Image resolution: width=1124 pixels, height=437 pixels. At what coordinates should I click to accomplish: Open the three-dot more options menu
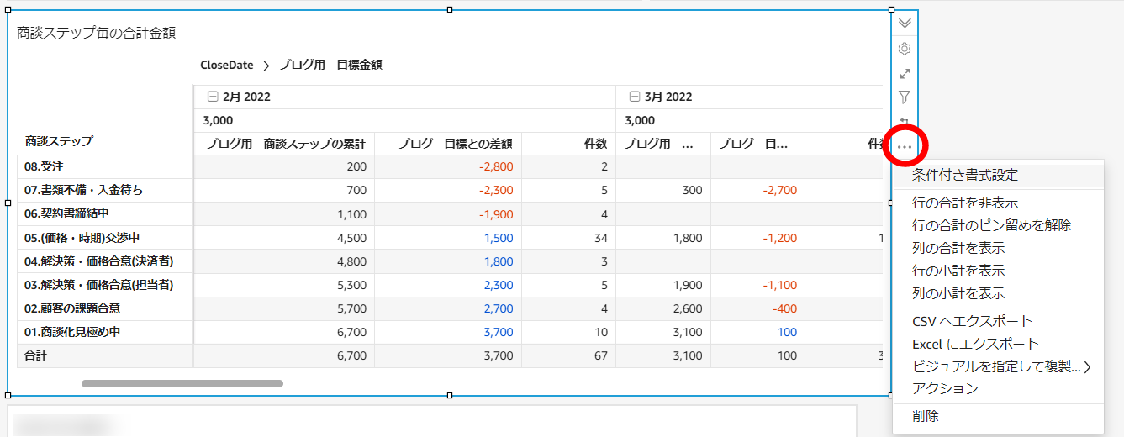905,147
